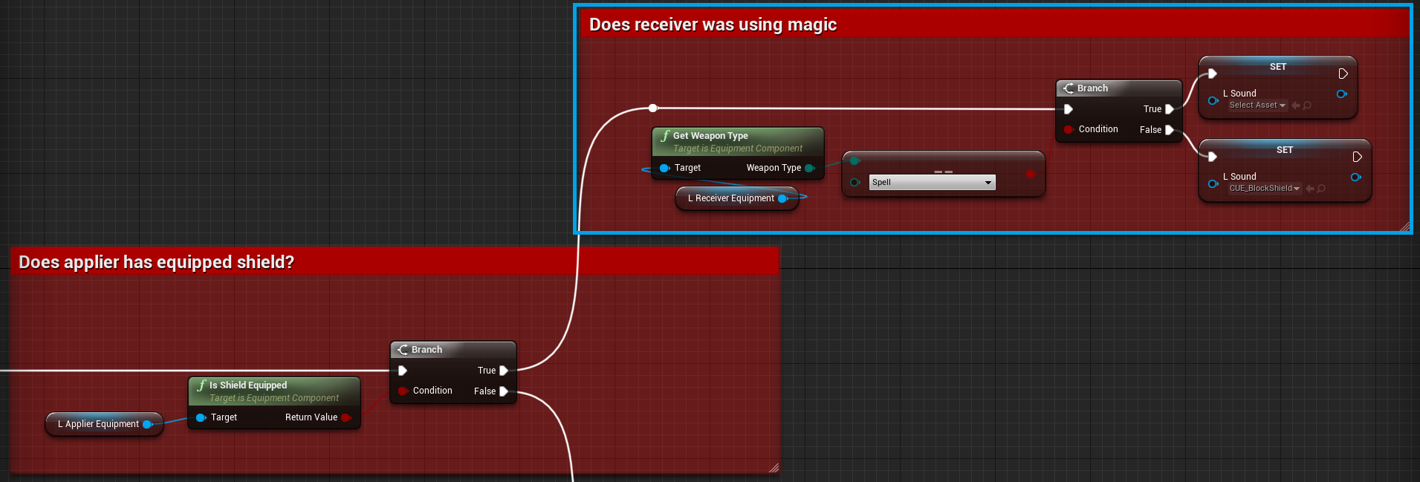Screen dimensions: 1420x482
Task: Select the L Receiver Equipment variable node
Action: [730, 198]
